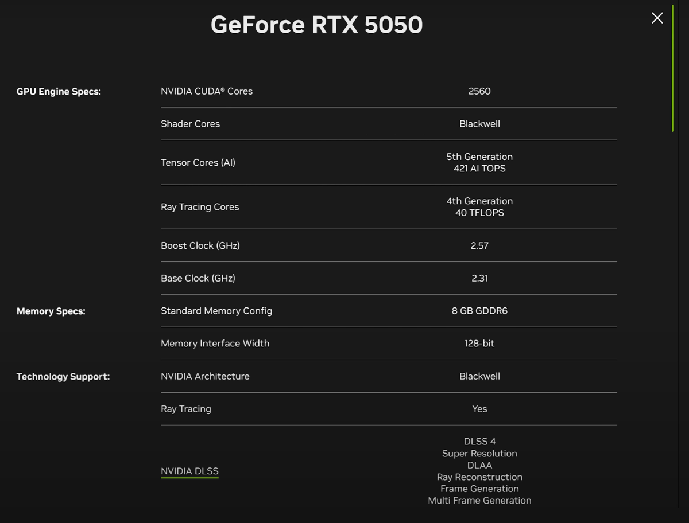
Task: Click the 8 GB GDDR6 memory config value
Action: [x=480, y=310]
